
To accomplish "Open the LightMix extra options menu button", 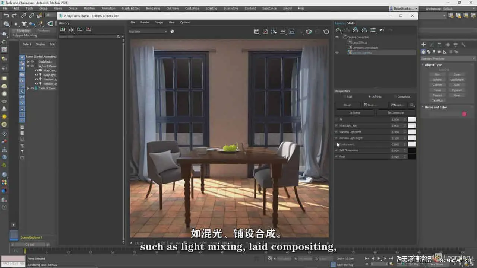I will tap(412, 105).
